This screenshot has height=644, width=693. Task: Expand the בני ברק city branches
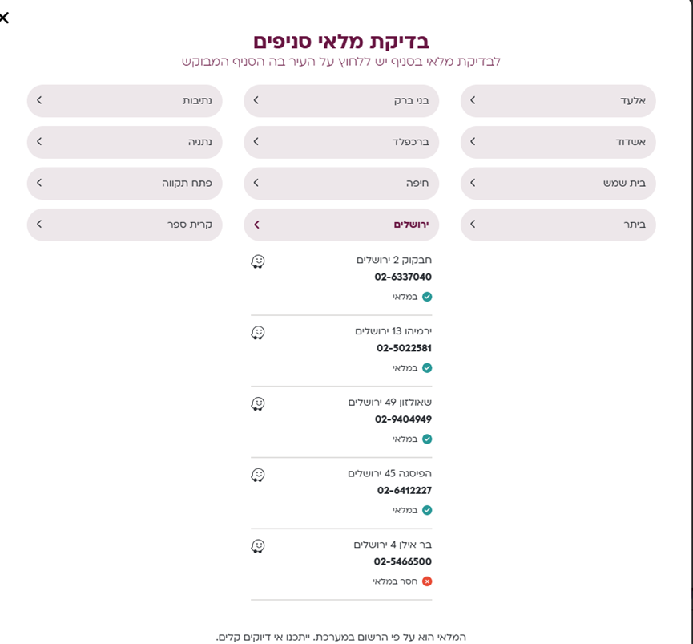[x=341, y=101]
